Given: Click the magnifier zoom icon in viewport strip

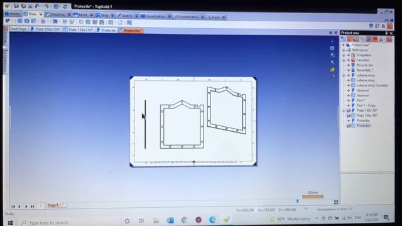Looking at the screenshot, I should click(332, 62).
